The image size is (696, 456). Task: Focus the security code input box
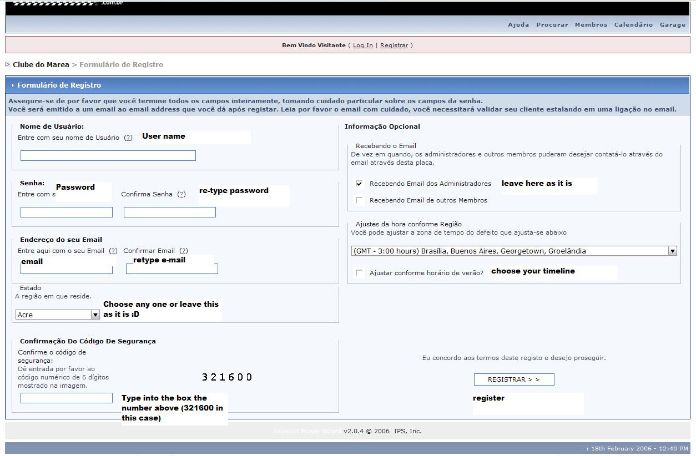[66, 398]
